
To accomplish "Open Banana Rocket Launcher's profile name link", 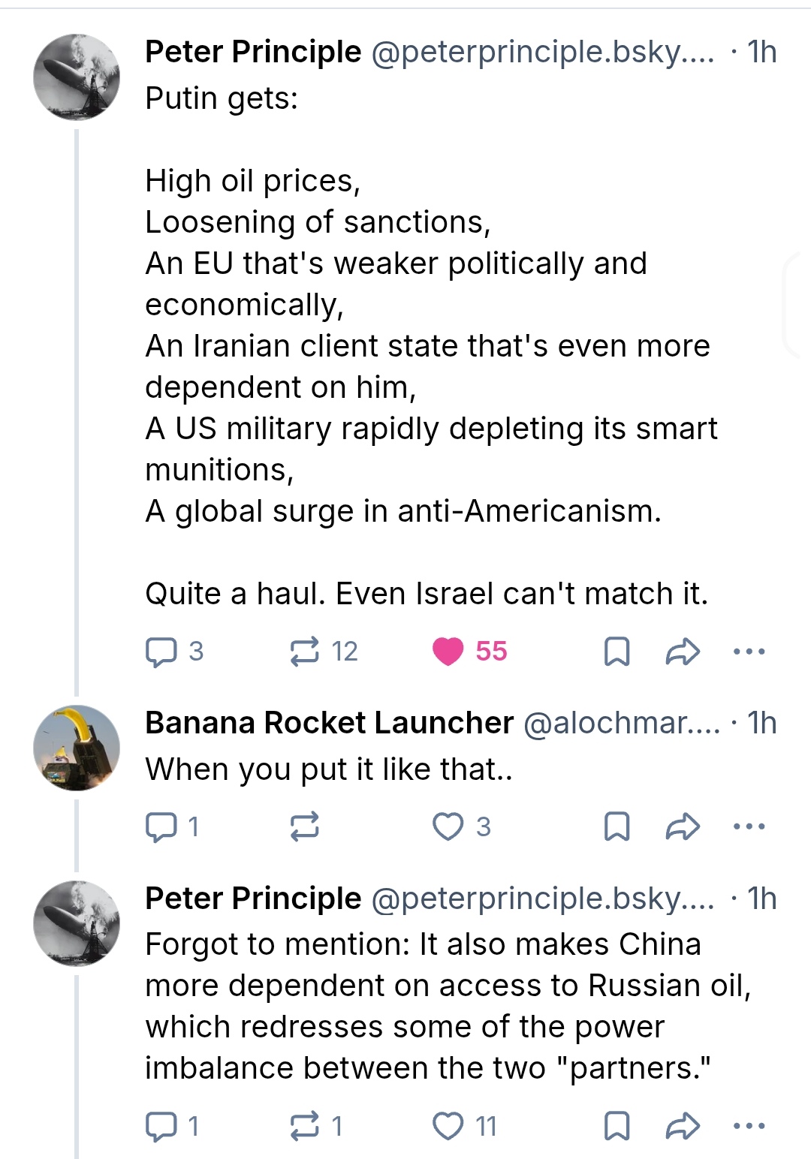I will tap(329, 723).
